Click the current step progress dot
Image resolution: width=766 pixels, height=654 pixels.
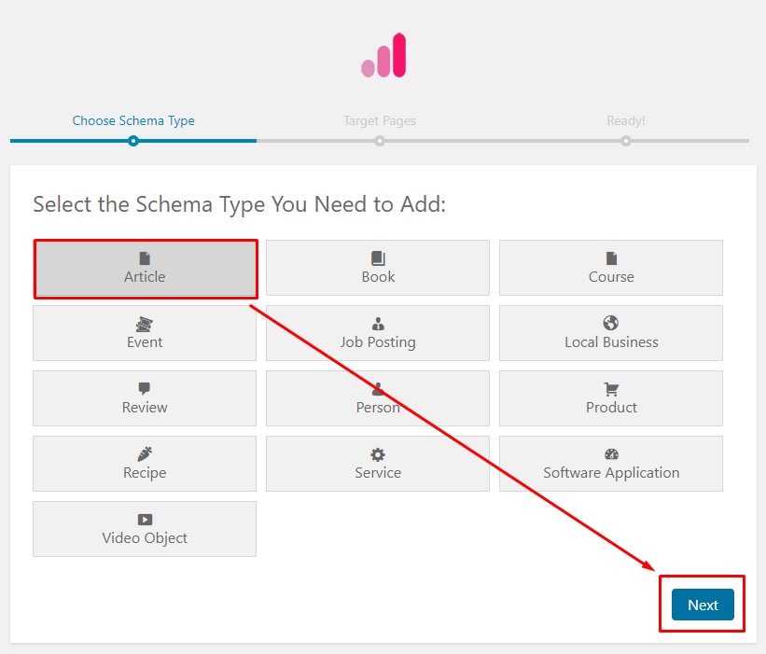[x=132, y=141]
